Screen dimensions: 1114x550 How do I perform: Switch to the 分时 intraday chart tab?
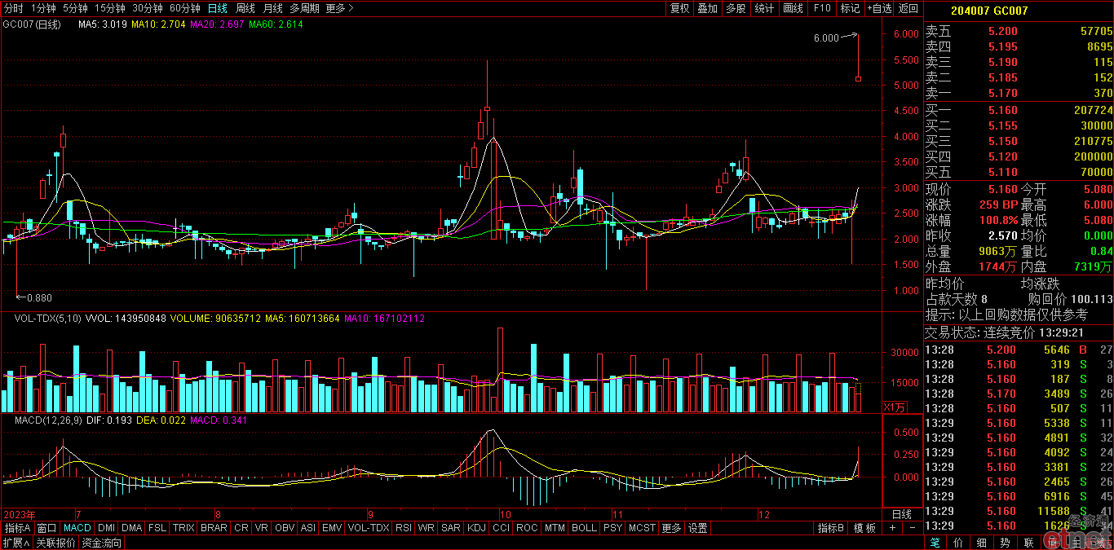tap(14, 8)
